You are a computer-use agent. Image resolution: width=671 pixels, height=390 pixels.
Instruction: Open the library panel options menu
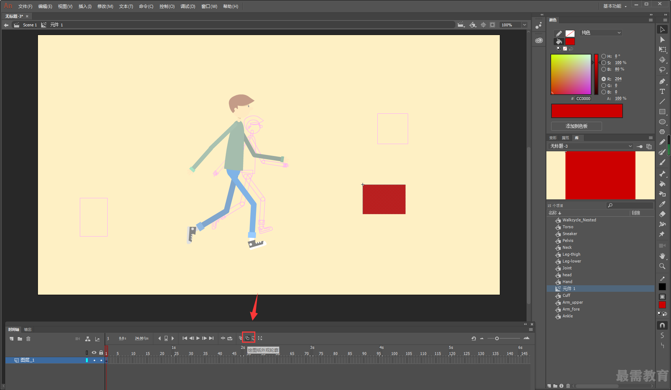651,138
